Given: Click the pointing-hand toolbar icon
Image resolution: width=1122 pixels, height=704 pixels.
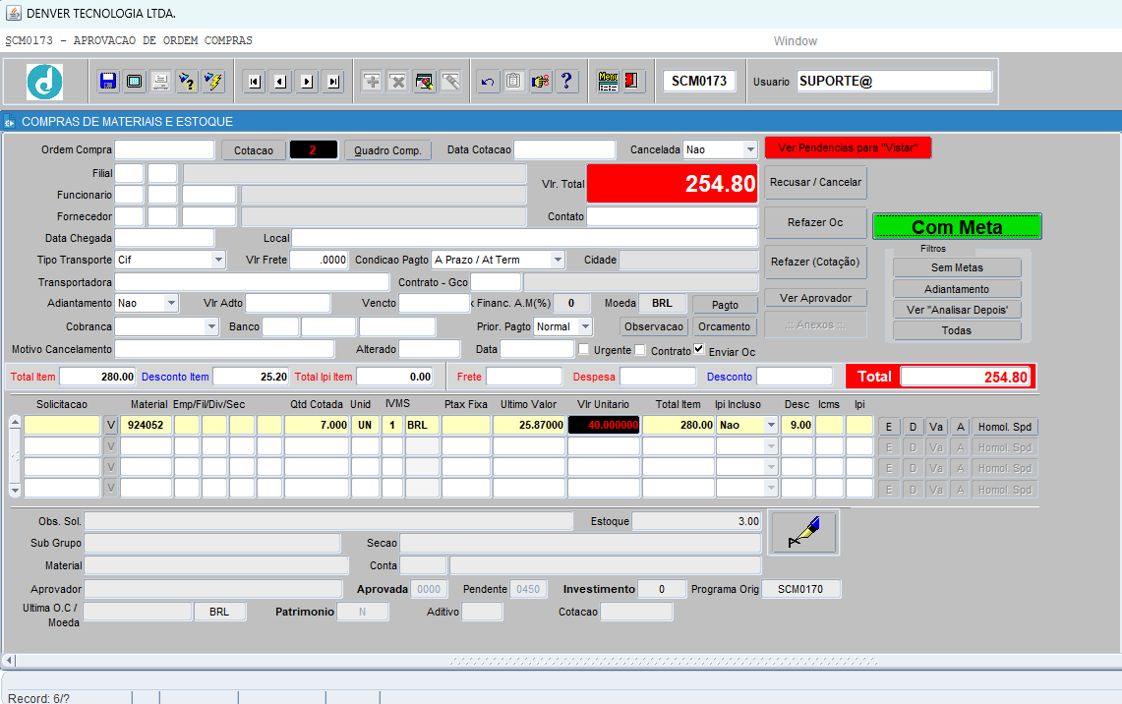Looking at the screenshot, I should point(540,81).
